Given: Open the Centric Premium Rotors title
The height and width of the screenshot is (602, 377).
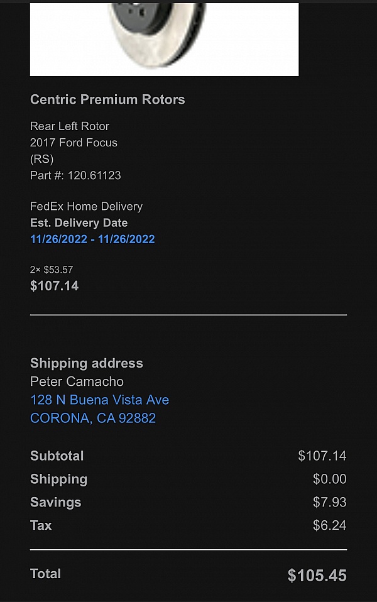Looking at the screenshot, I should [x=107, y=99].
